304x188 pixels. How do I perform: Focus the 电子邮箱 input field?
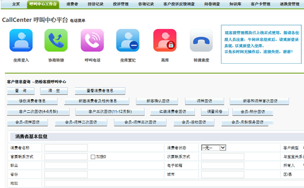coord(223,166)
